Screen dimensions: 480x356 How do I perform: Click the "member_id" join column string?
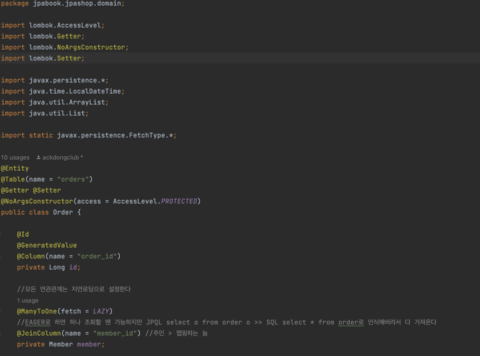(x=115, y=333)
